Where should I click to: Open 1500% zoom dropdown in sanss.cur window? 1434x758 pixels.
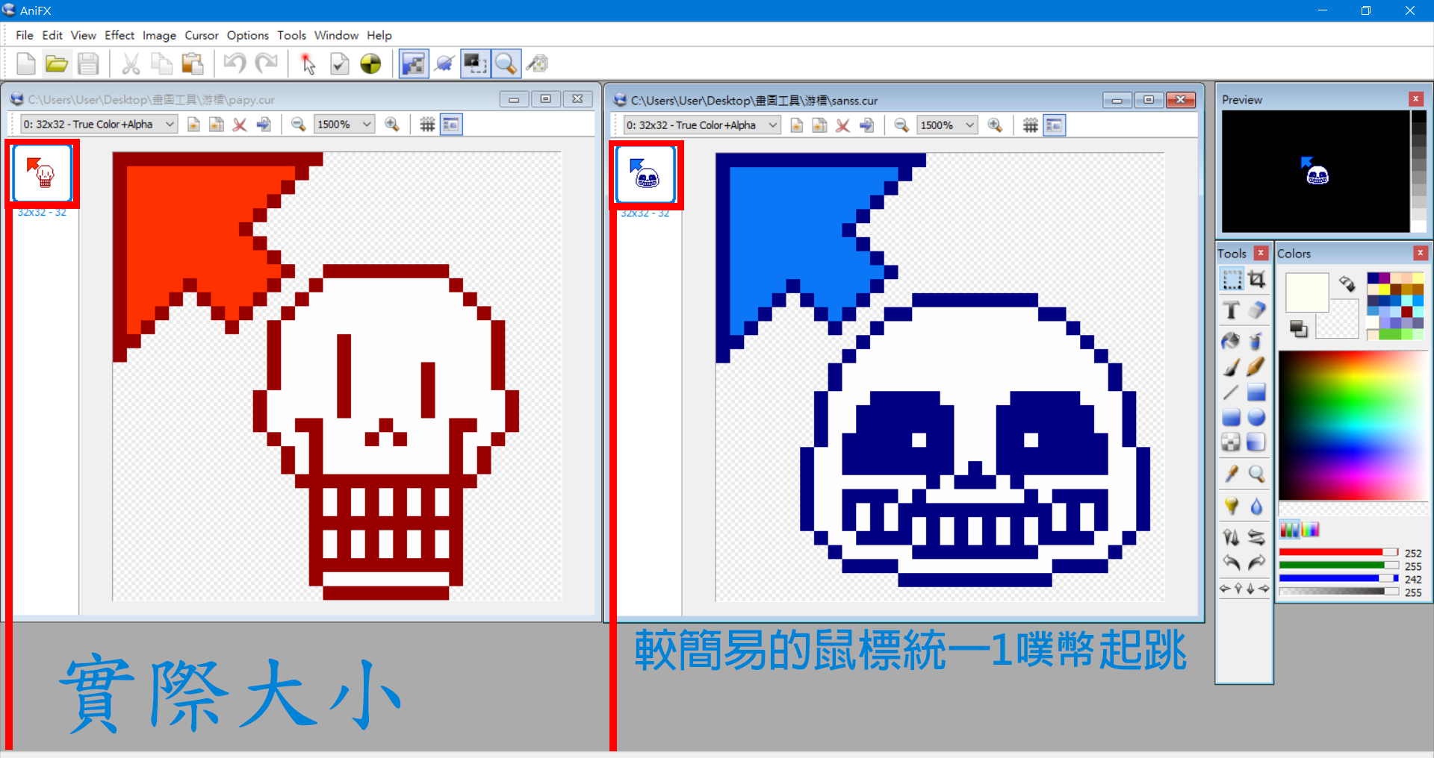click(x=948, y=125)
